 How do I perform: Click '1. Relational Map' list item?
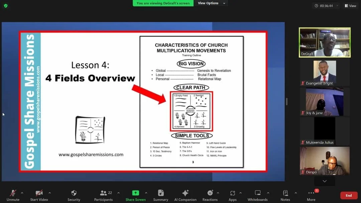point(159,143)
